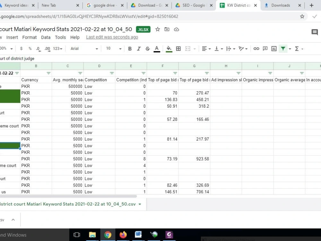This screenshot has height=241, width=321.
Task: Open column G filter button
Action: pos(207,73)
